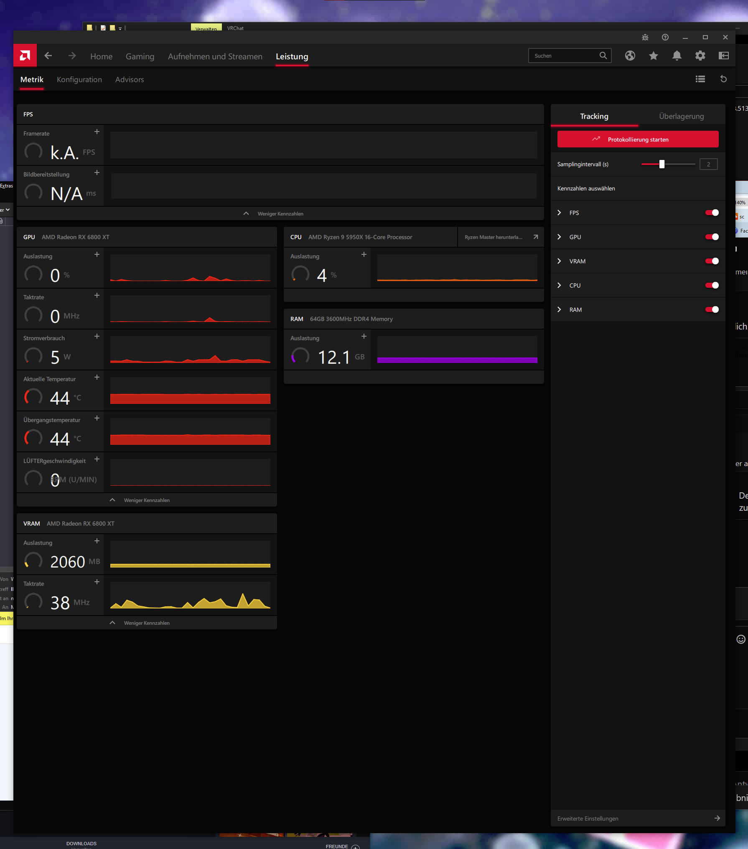Add LÜFTERgeschwindigkeit metric plus icon

point(97,459)
